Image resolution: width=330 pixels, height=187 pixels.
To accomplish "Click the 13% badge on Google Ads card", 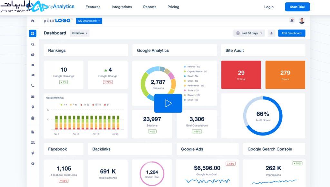I will pyautogui.click(x=230, y=164).
